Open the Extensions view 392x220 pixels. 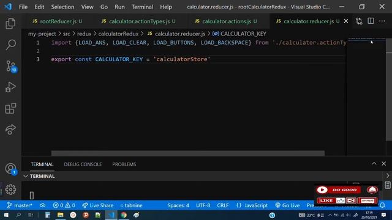10,109
